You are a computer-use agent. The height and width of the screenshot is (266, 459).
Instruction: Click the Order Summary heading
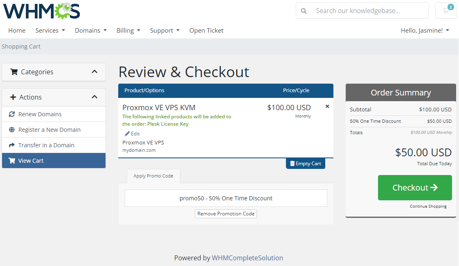401,93
